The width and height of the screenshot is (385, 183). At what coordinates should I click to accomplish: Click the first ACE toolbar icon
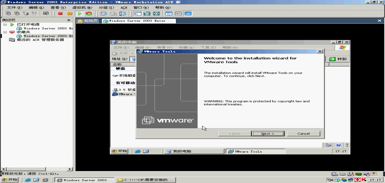[x=8, y=14]
